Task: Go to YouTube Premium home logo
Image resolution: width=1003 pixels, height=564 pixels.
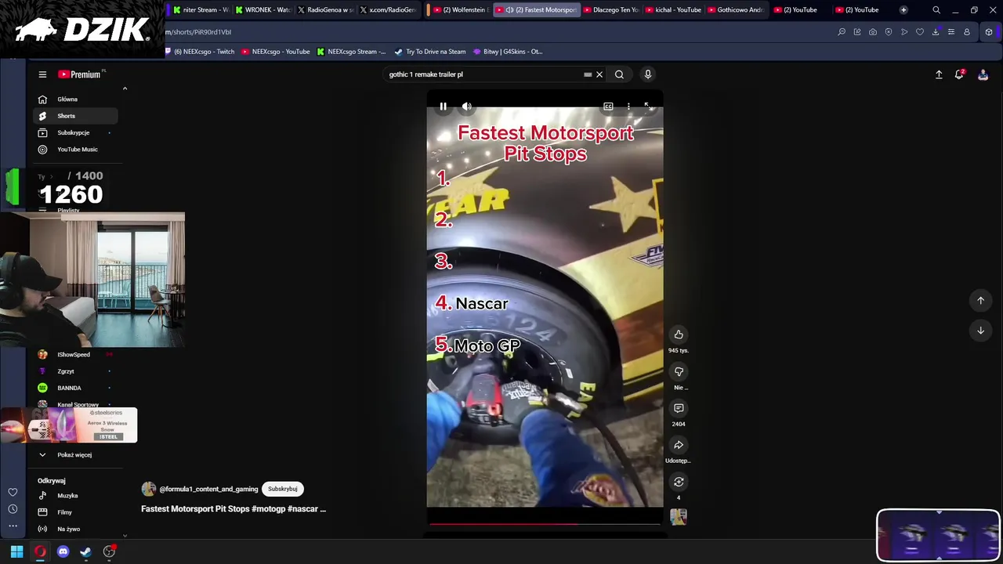Action: pos(79,74)
